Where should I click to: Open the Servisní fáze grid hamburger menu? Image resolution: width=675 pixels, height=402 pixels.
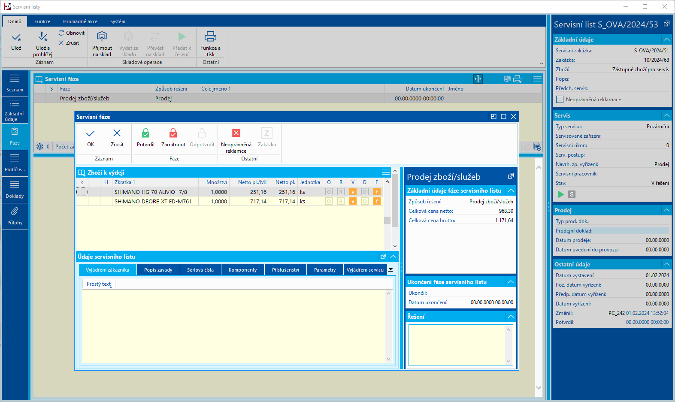pyautogui.click(x=537, y=79)
